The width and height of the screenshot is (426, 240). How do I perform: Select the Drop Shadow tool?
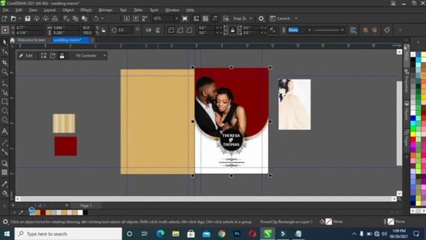point(5,163)
